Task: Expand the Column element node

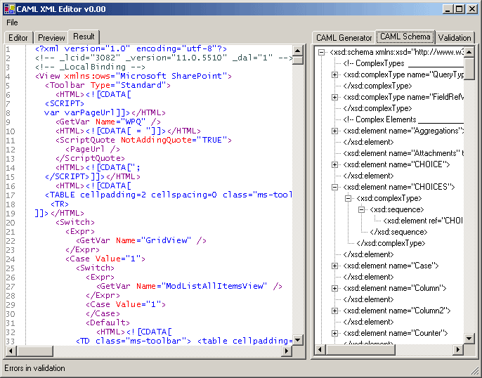Action: (334, 288)
